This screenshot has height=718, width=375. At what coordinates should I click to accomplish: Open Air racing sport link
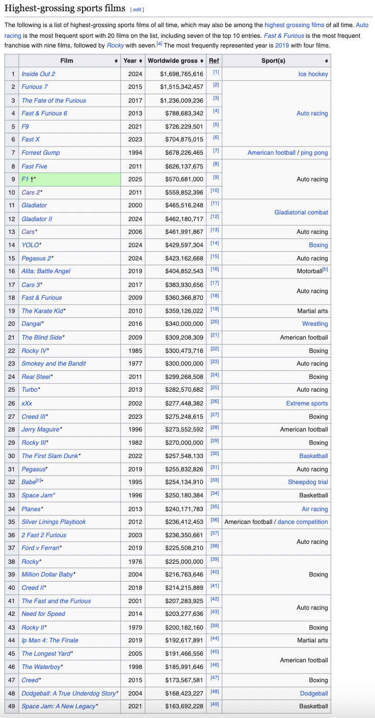pos(315,509)
